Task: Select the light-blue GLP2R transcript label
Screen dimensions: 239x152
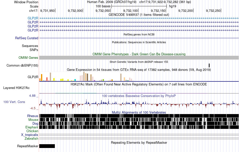Action: point(33,18)
